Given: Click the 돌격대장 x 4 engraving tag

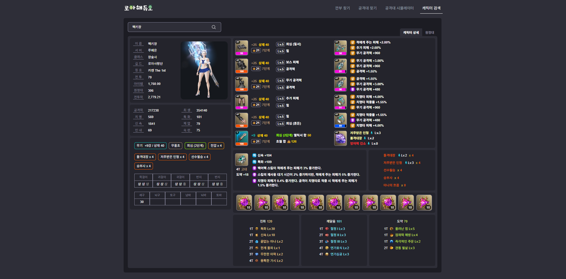Looking at the screenshot, I should pos(145,157).
